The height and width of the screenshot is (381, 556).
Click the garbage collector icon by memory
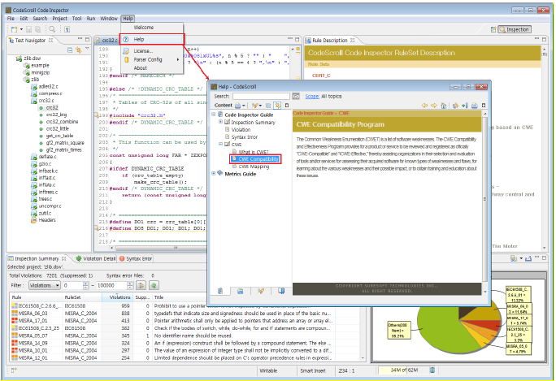(432, 370)
